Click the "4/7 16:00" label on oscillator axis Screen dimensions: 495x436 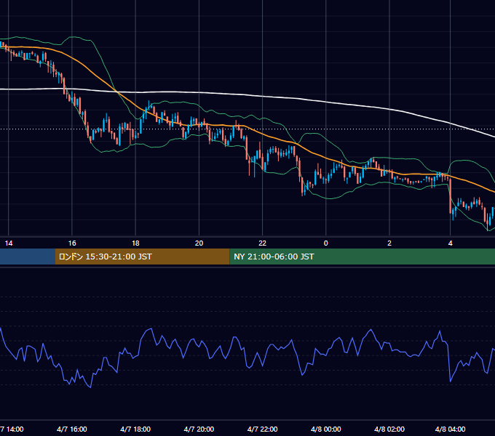(x=71, y=429)
